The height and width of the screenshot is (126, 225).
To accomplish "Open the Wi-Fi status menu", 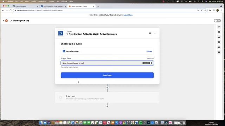I will pos(195,1).
